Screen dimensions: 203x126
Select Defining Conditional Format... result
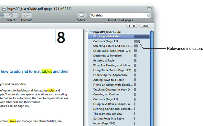[x=119, y=109]
